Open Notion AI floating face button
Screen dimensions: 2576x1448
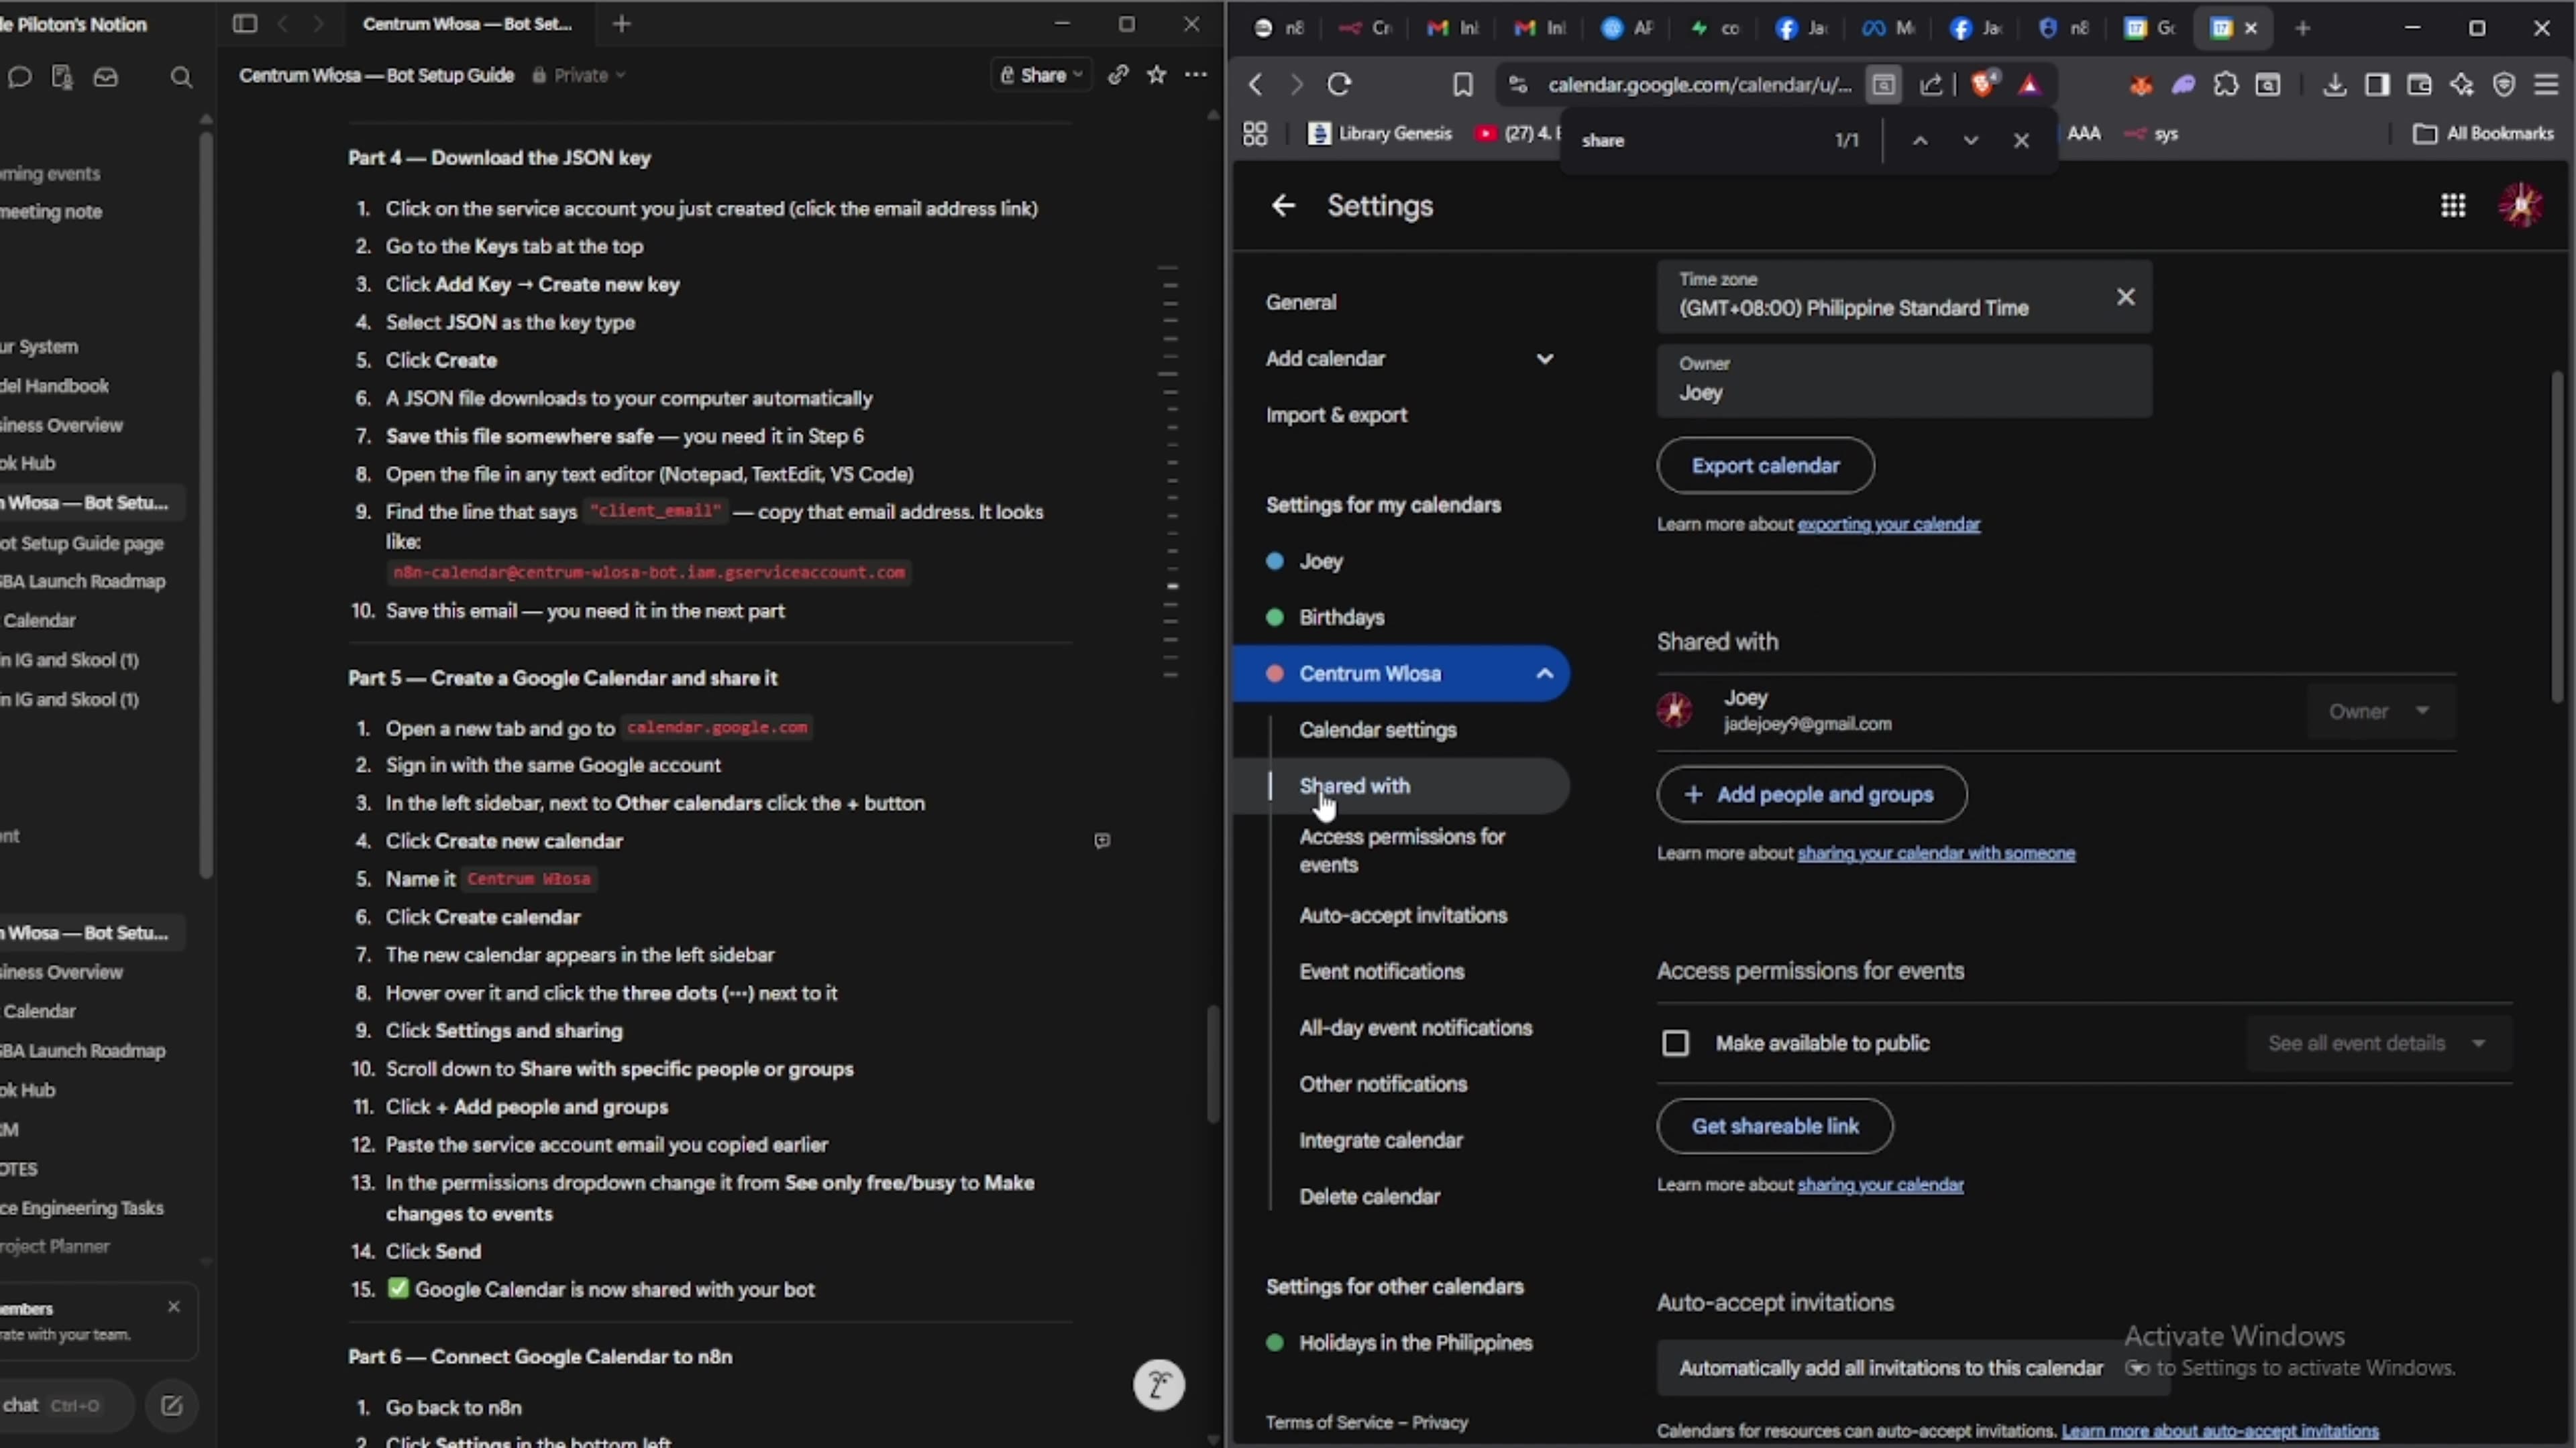click(x=1159, y=1385)
